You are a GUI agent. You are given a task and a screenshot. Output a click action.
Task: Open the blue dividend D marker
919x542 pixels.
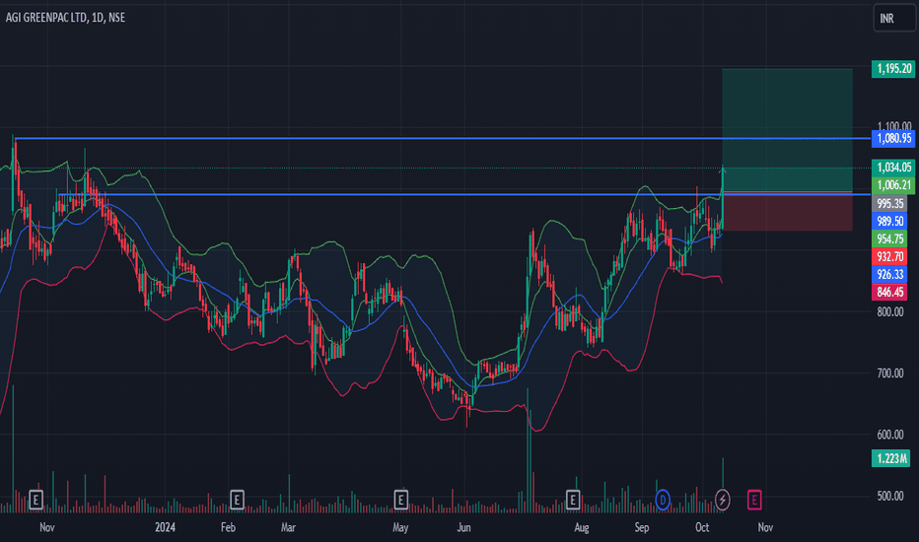tap(663, 500)
